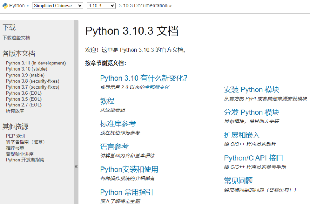Screen dimensions: 310x204
Task: Open the 推荐书单 link
Action: pyautogui.click(x=15, y=148)
